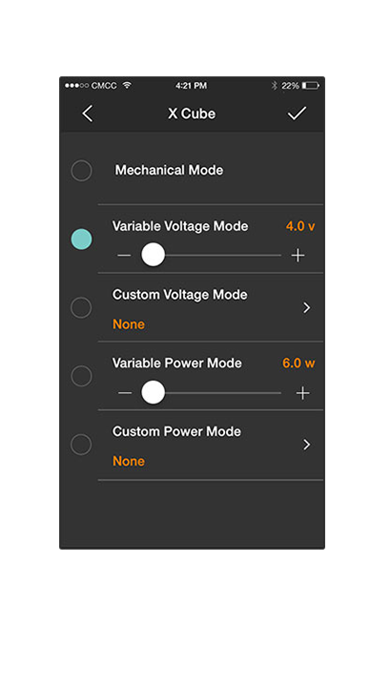Select the Variable Power Mode radio button
This screenshot has width=391, height=687.
coord(81,376)
